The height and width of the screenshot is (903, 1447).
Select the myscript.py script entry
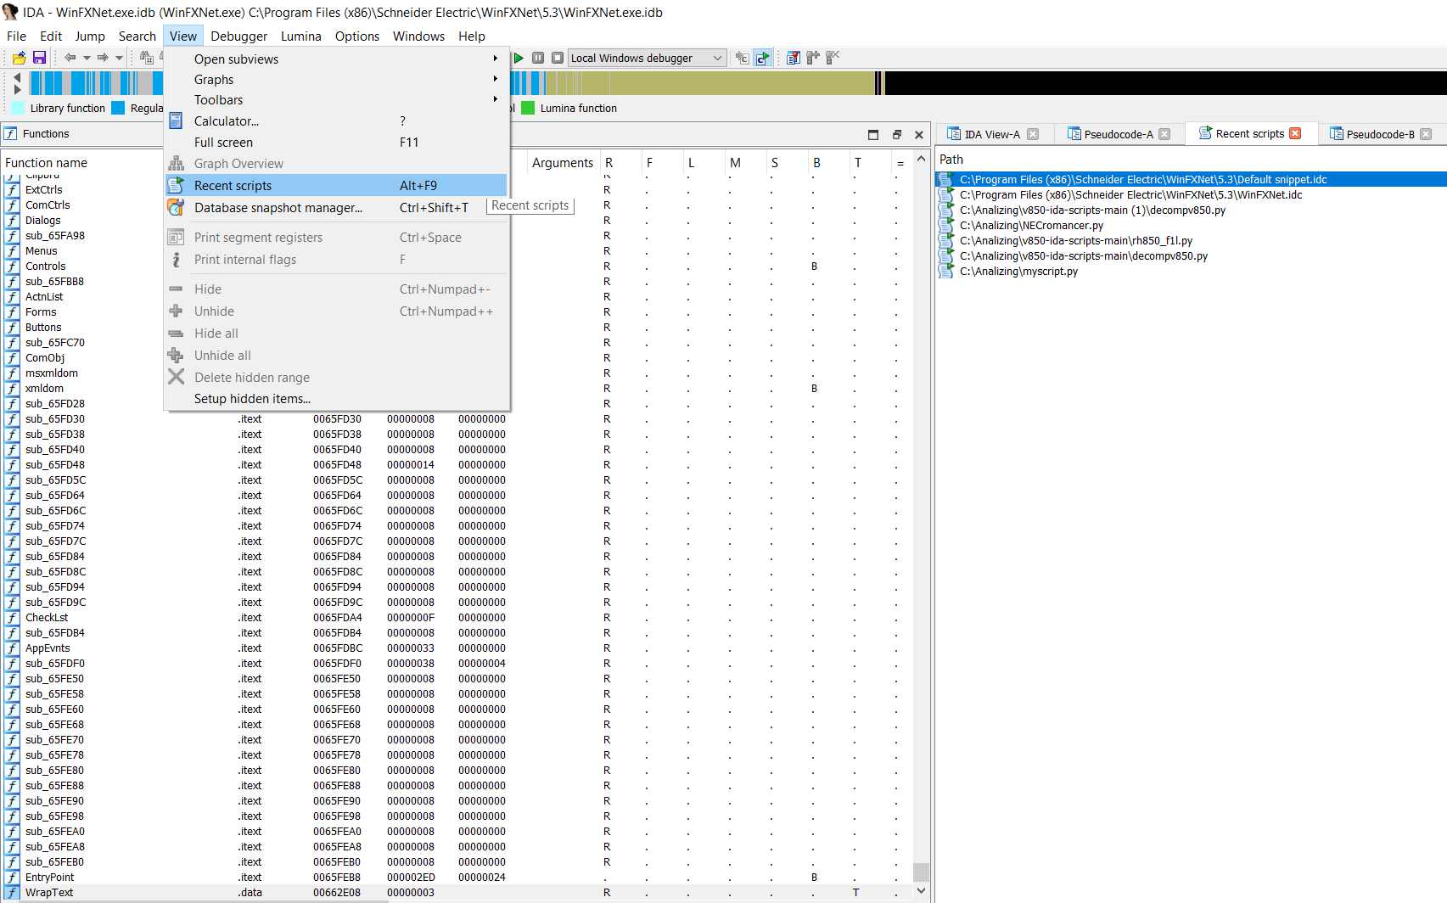(x=1191, y=271)
